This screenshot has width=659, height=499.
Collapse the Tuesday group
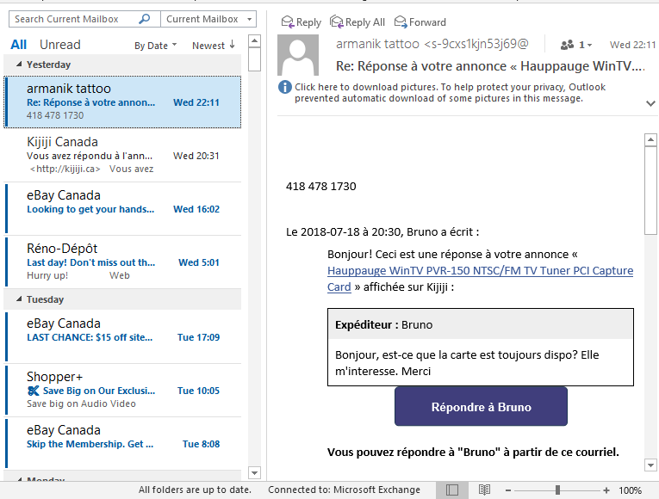click(x=19, y=299)
